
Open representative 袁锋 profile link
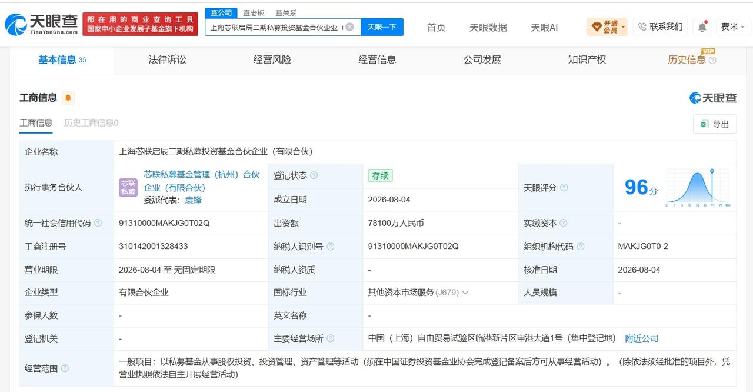194,200
